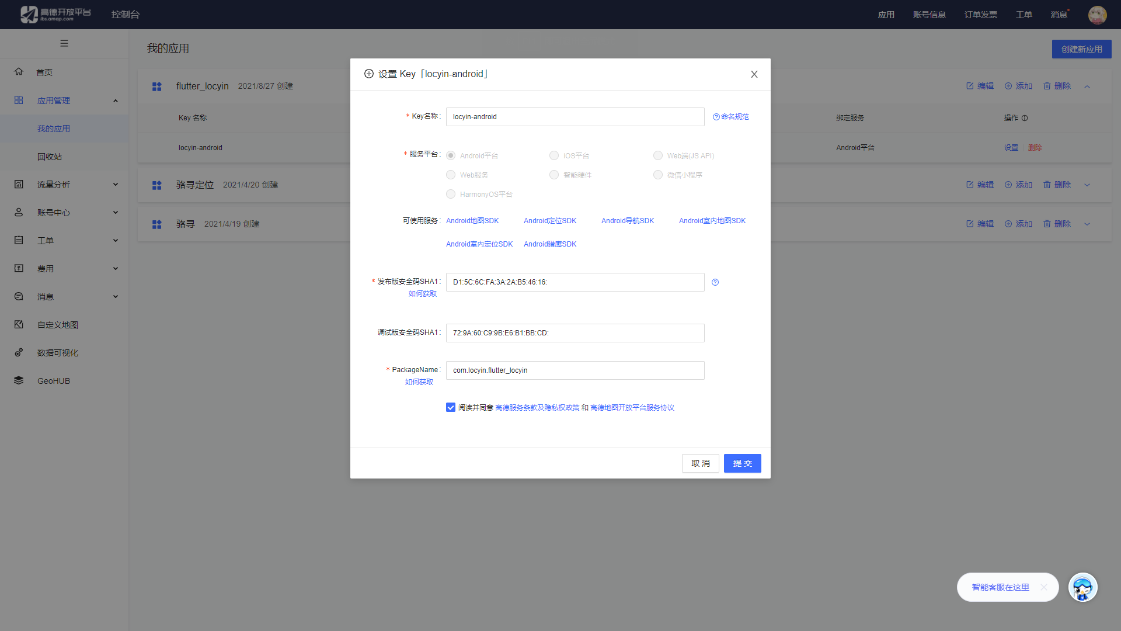Open the 命名规范 naming rules link

tap(731, 117)
